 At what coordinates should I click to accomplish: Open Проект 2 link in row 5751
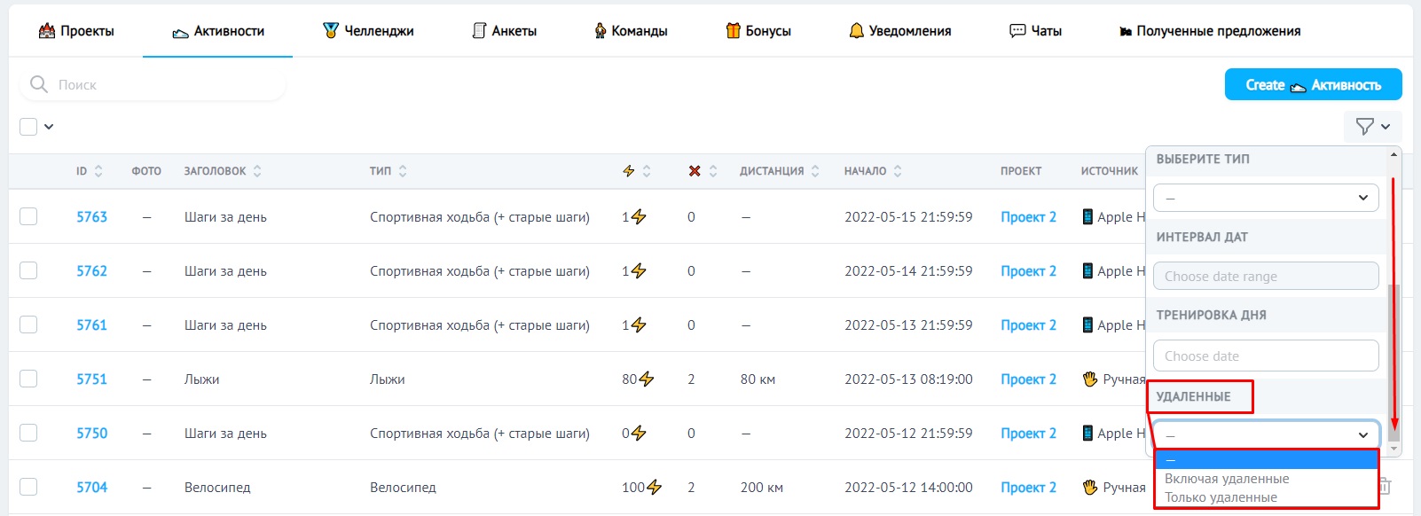coord(1028,379)
